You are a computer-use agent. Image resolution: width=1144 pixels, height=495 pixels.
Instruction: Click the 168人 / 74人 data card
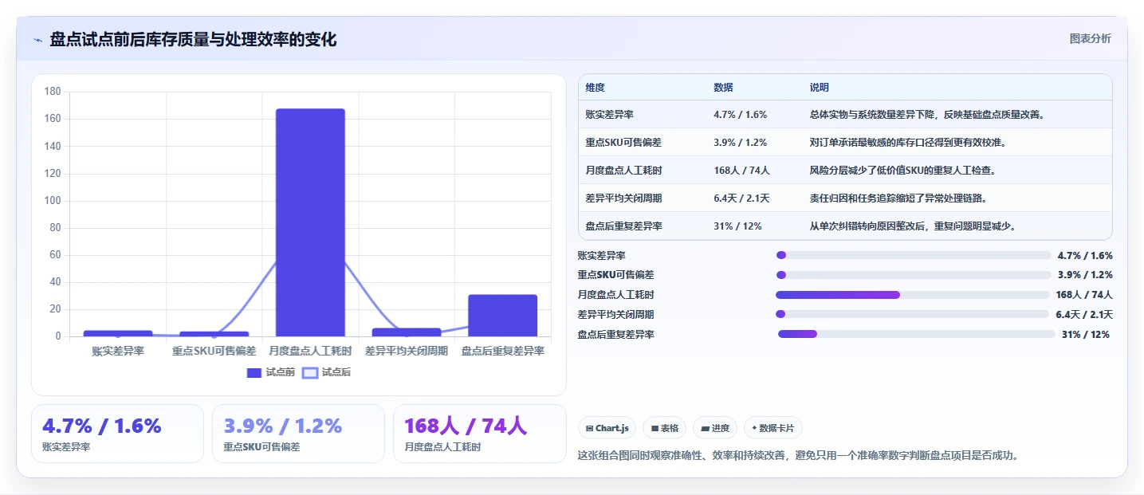(x=480, y=434)
